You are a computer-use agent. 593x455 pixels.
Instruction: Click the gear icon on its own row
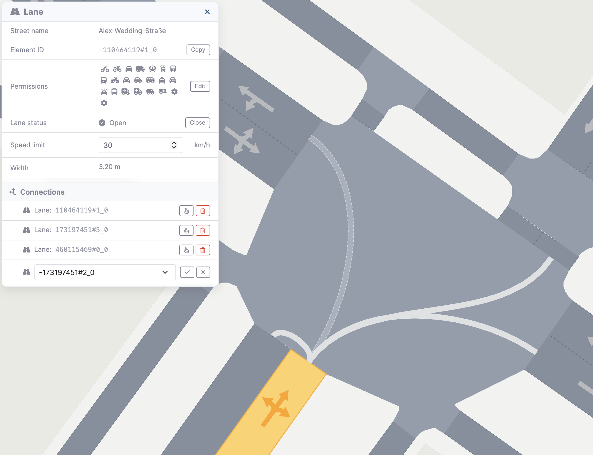(x=104, y=103)
